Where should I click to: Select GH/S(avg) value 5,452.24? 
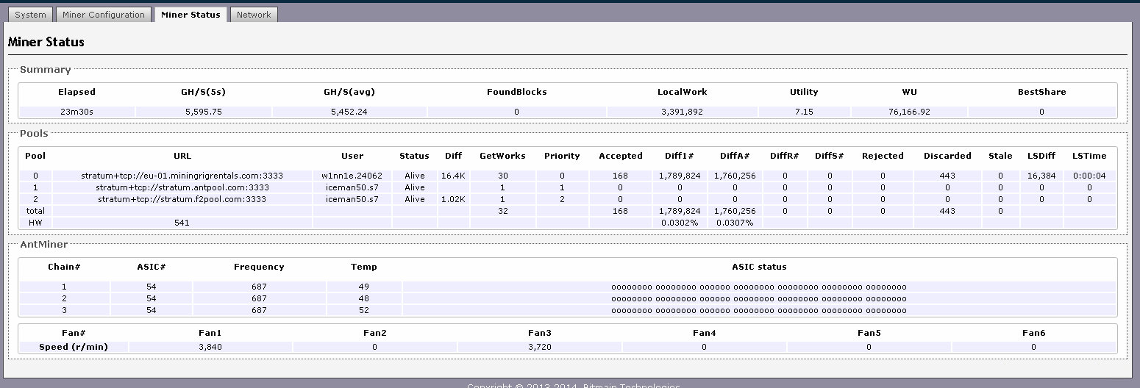click(349, 112)
